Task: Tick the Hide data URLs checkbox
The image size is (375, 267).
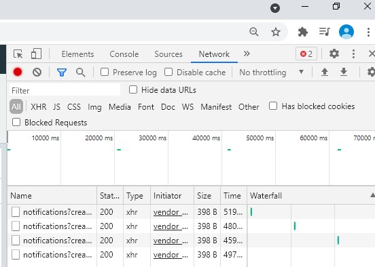Action: (133, 89)
